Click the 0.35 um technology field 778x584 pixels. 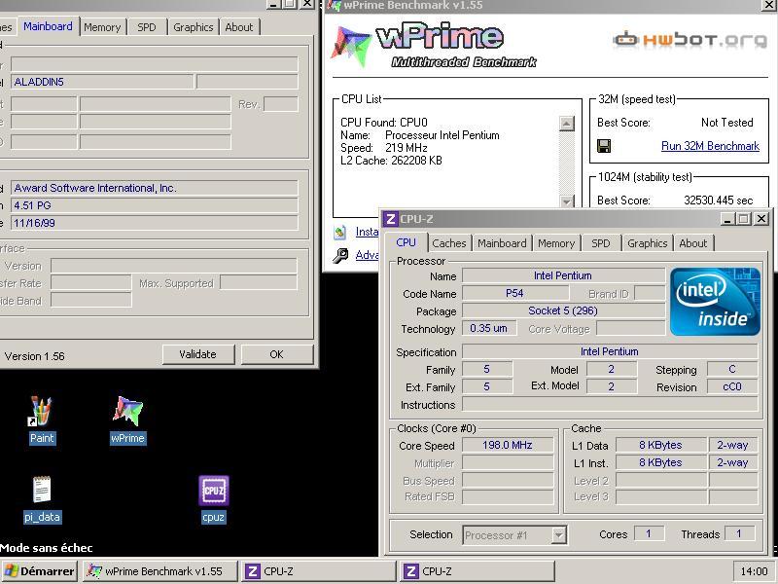489,328
